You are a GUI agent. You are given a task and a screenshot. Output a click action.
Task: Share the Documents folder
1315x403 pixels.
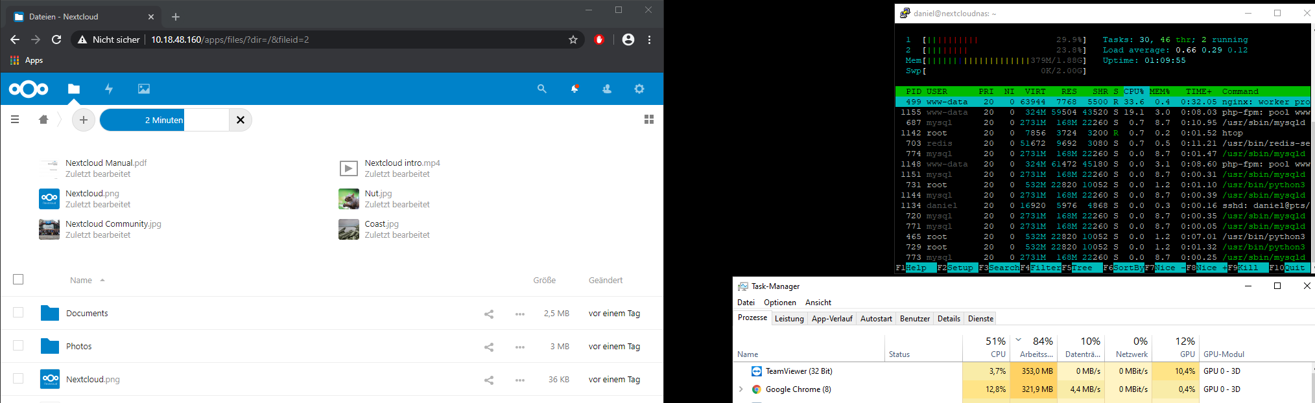[489, 314]
